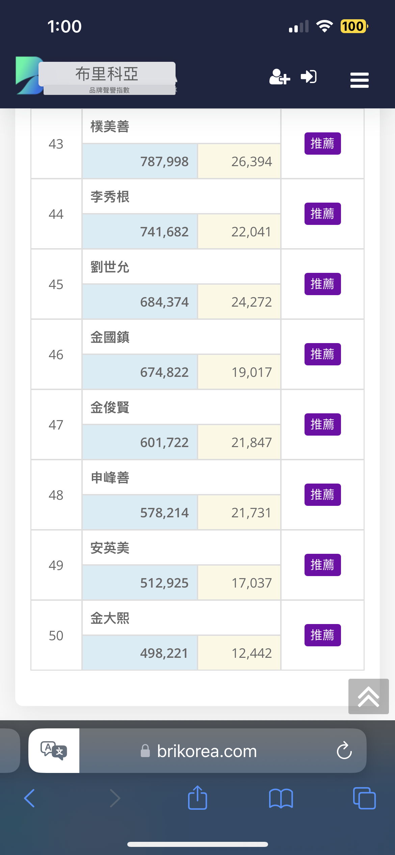Open the hamburger menu

[x=359, y=80]
